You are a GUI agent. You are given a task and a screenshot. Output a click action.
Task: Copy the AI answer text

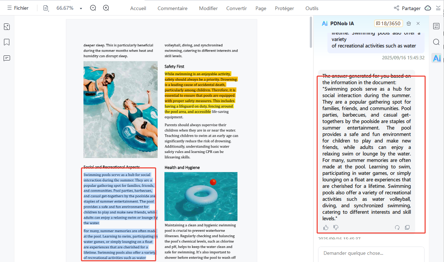click(407, 227)
